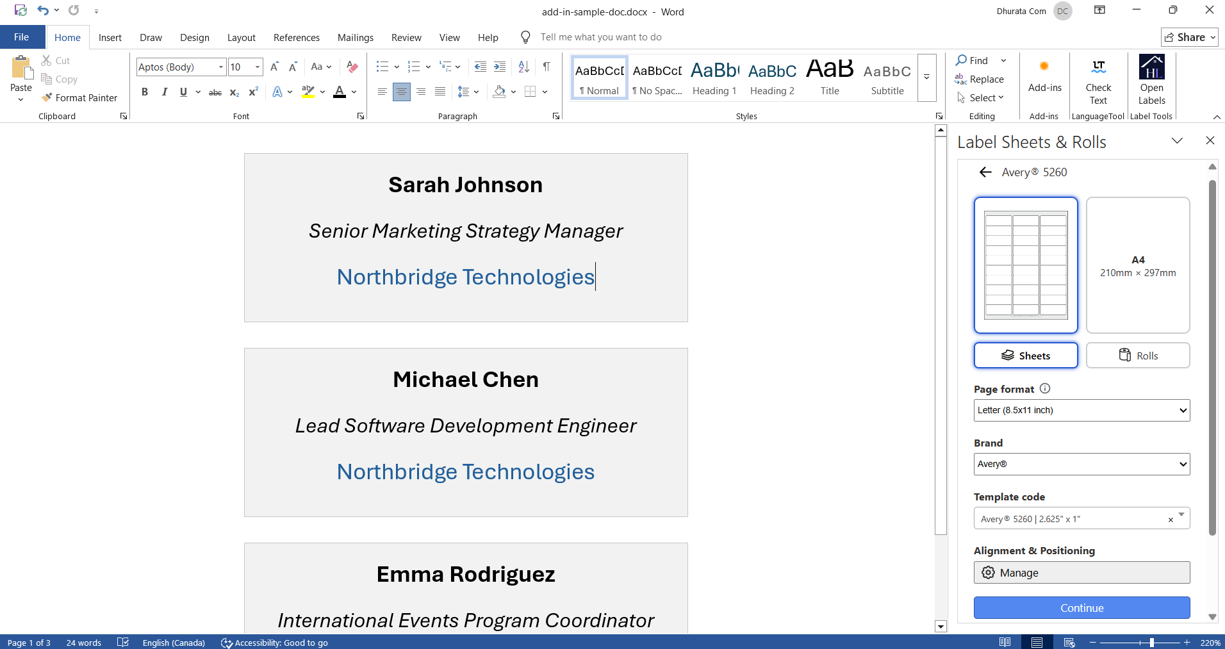This screenshot has height=649, width=1225.
Task: Click the back arrow next to Avery 5260
Action: (x=985, y=172)
